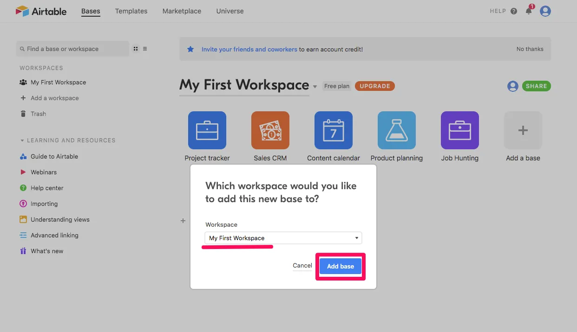
Task: Click the star icon in invite banner
Action: tap(190, 49)
